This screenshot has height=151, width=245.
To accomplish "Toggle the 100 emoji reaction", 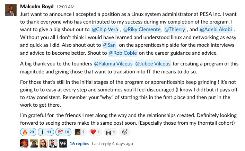I will coord(63,132).
